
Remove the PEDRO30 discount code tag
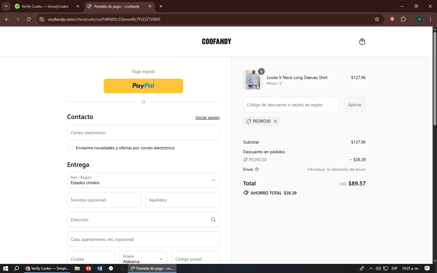tap(275, 121)
